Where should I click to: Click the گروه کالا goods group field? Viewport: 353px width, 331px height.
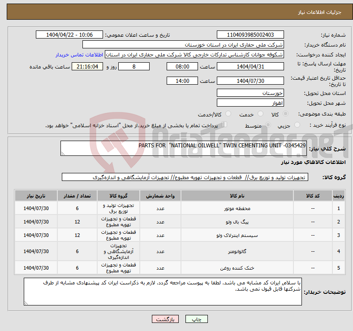[185, 177]
